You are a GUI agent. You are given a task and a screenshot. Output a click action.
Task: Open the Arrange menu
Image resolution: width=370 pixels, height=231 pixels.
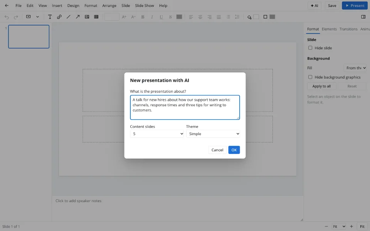click(x=109, y=5)
